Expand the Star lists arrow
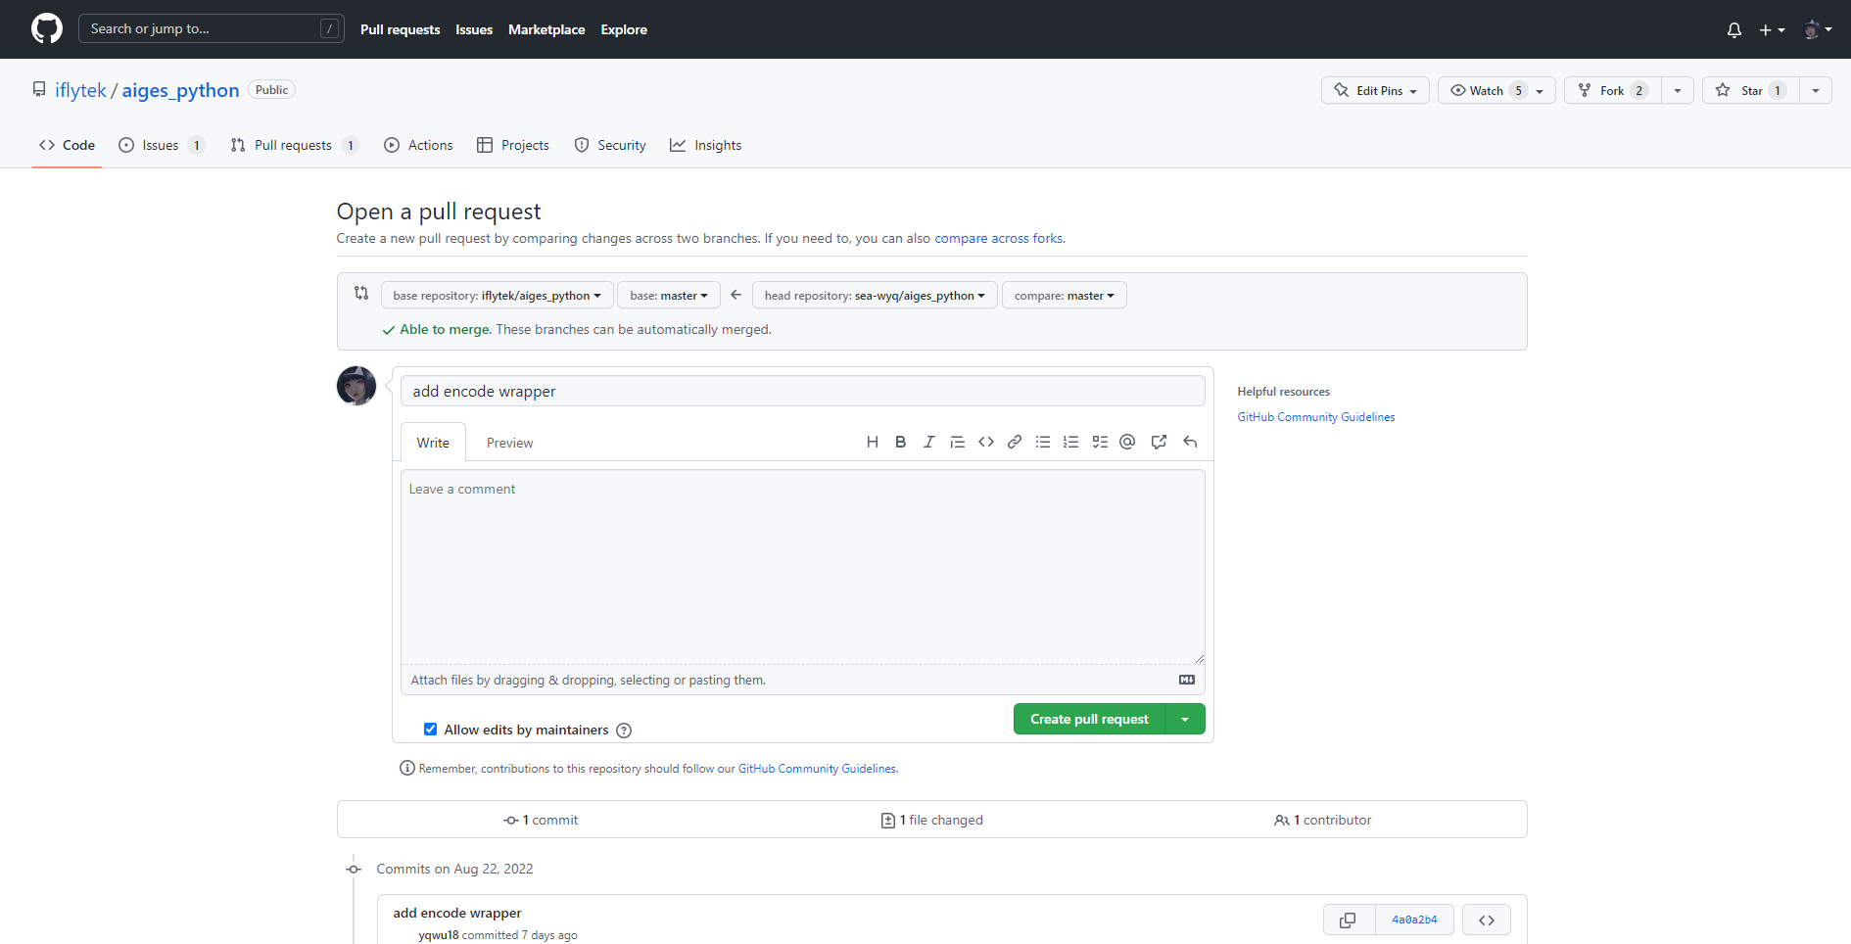Screen dimensions: 1851x944 (x=1816, y=90)
